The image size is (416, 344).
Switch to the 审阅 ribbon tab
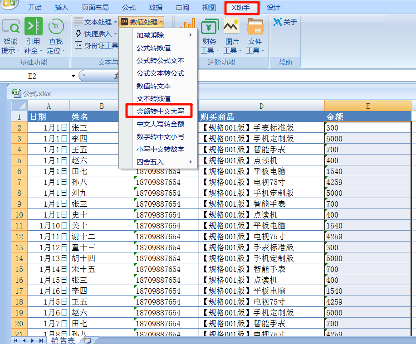click(182, 7)
